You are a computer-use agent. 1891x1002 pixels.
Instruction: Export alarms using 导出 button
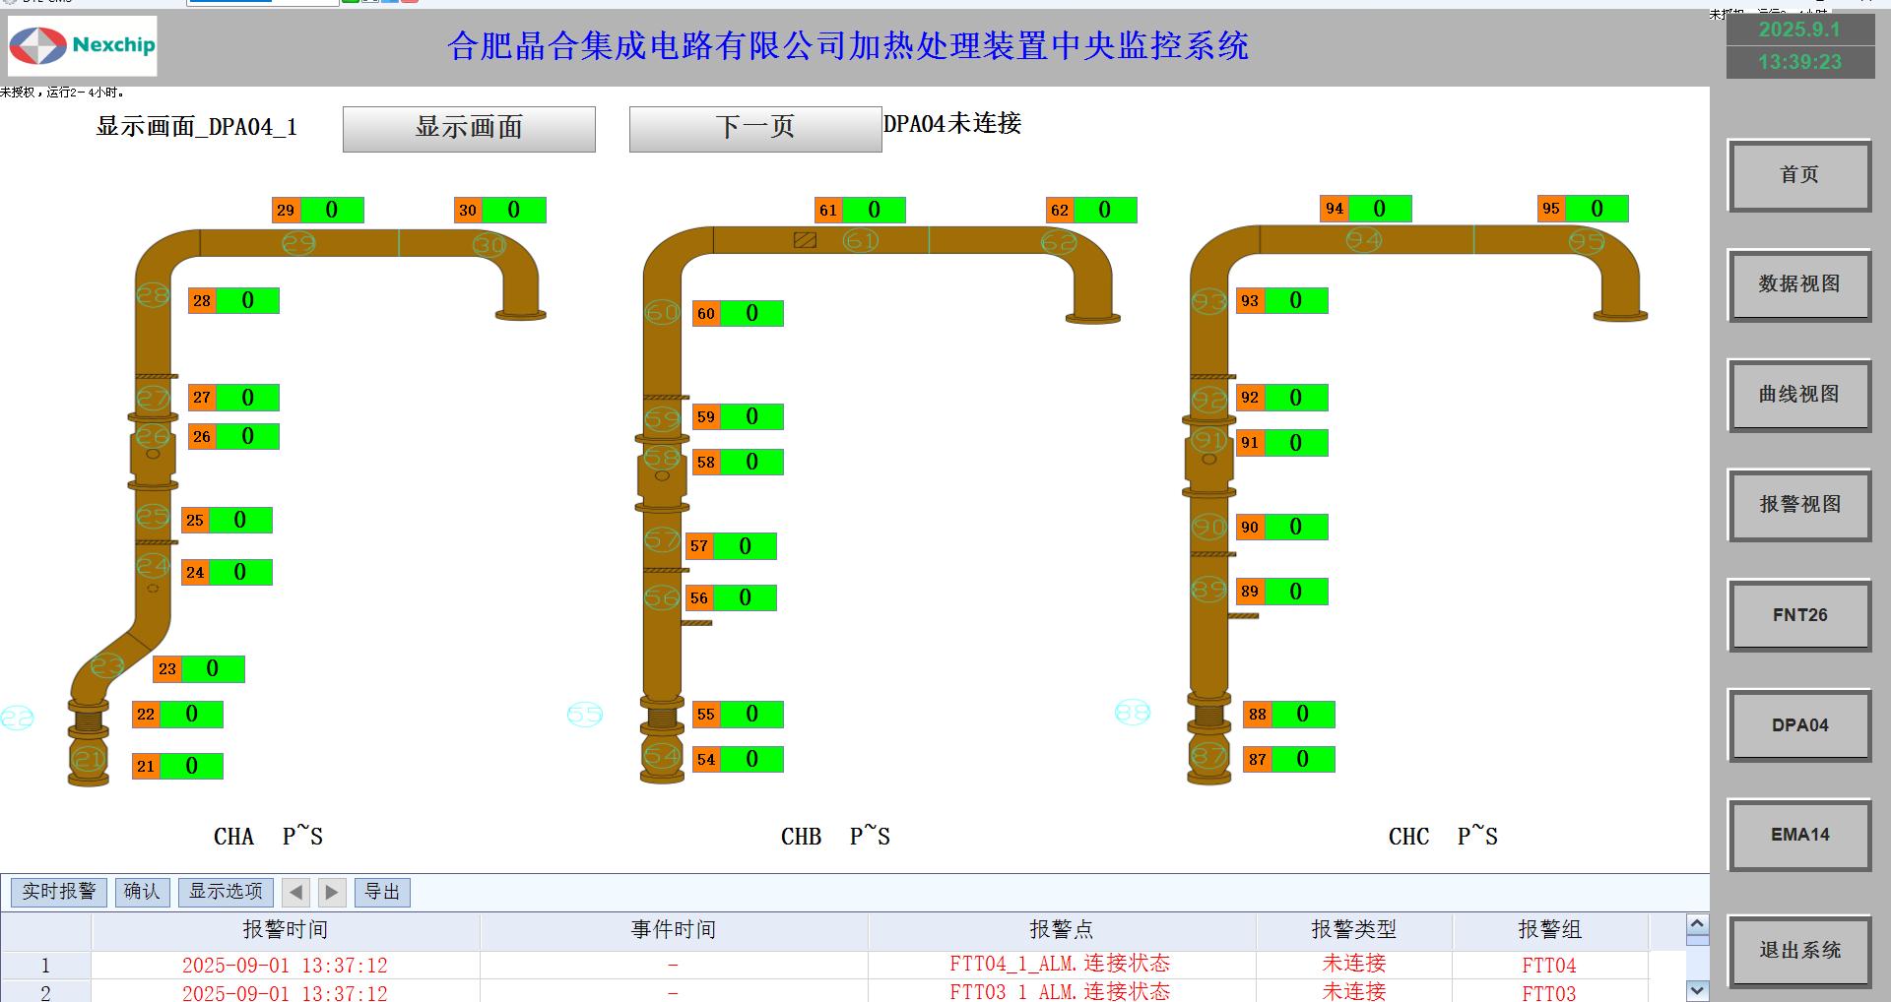click(x=382, y=892)
